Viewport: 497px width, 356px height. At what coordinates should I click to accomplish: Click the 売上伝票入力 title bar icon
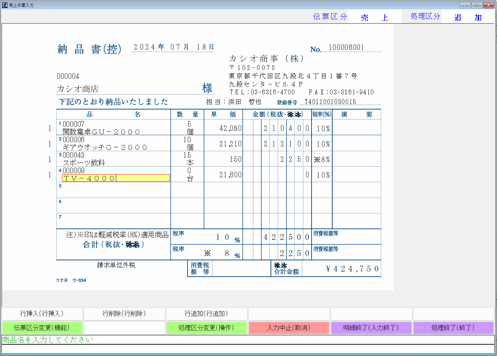click(5, 5)
